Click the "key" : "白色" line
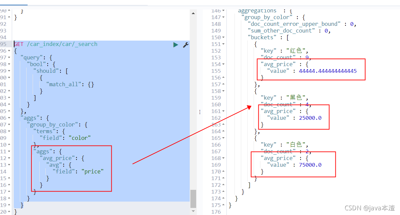 [284, 145]
